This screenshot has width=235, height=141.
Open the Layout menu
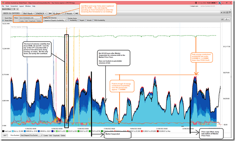click(x=21, y=6)
